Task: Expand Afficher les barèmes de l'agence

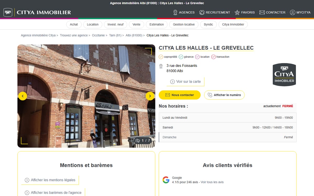Action: [x=53, y=193]
